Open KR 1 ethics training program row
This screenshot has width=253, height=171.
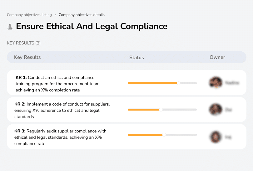tap(126, 82)
